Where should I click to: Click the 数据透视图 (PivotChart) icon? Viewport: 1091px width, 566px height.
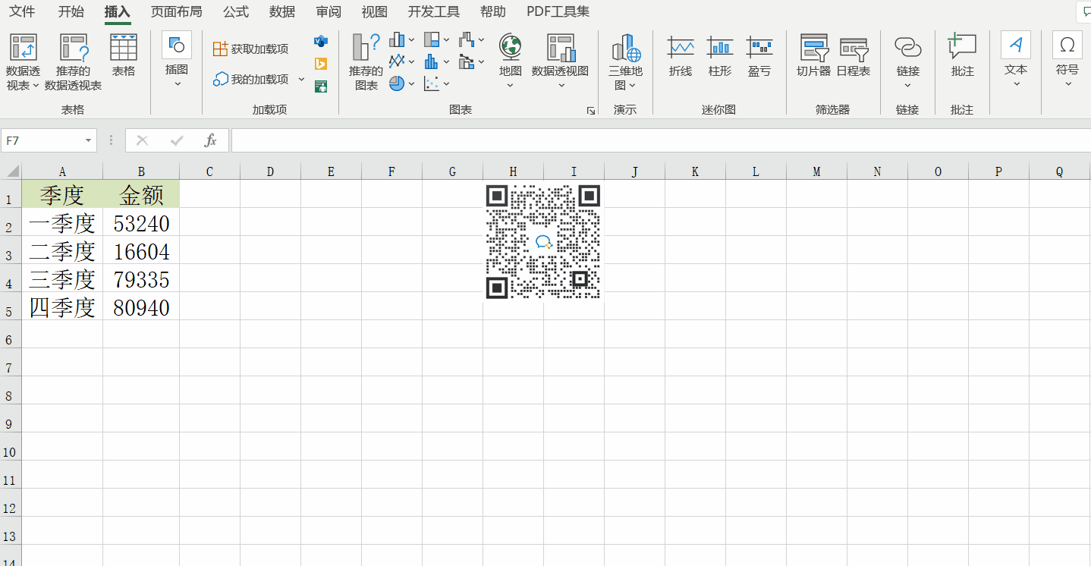[x=561, y=47]
